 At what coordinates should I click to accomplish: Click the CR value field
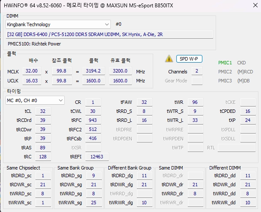click(x=93, y=102)
